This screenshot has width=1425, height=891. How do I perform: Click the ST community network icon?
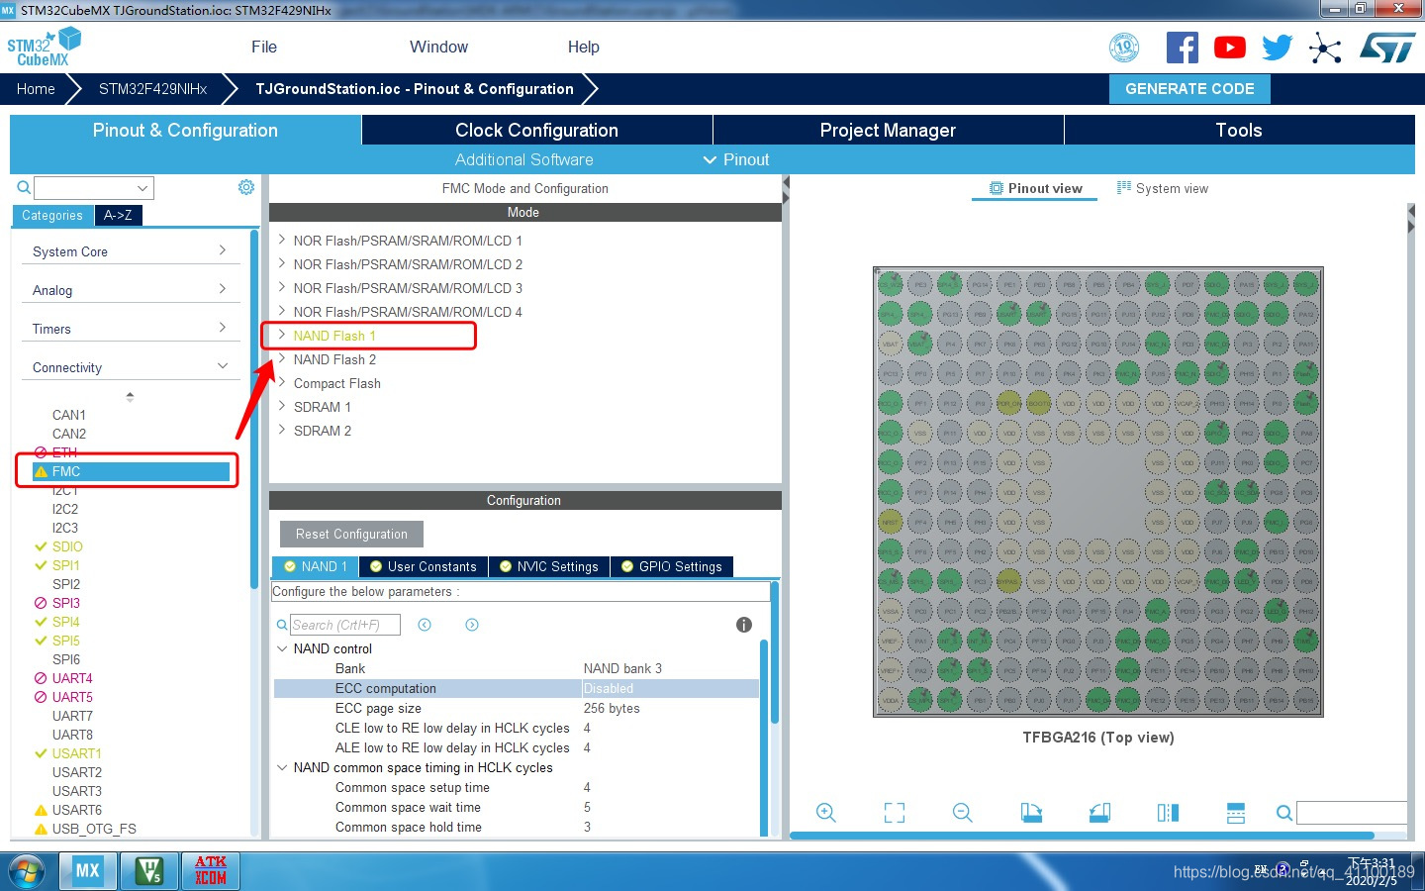1325,48
